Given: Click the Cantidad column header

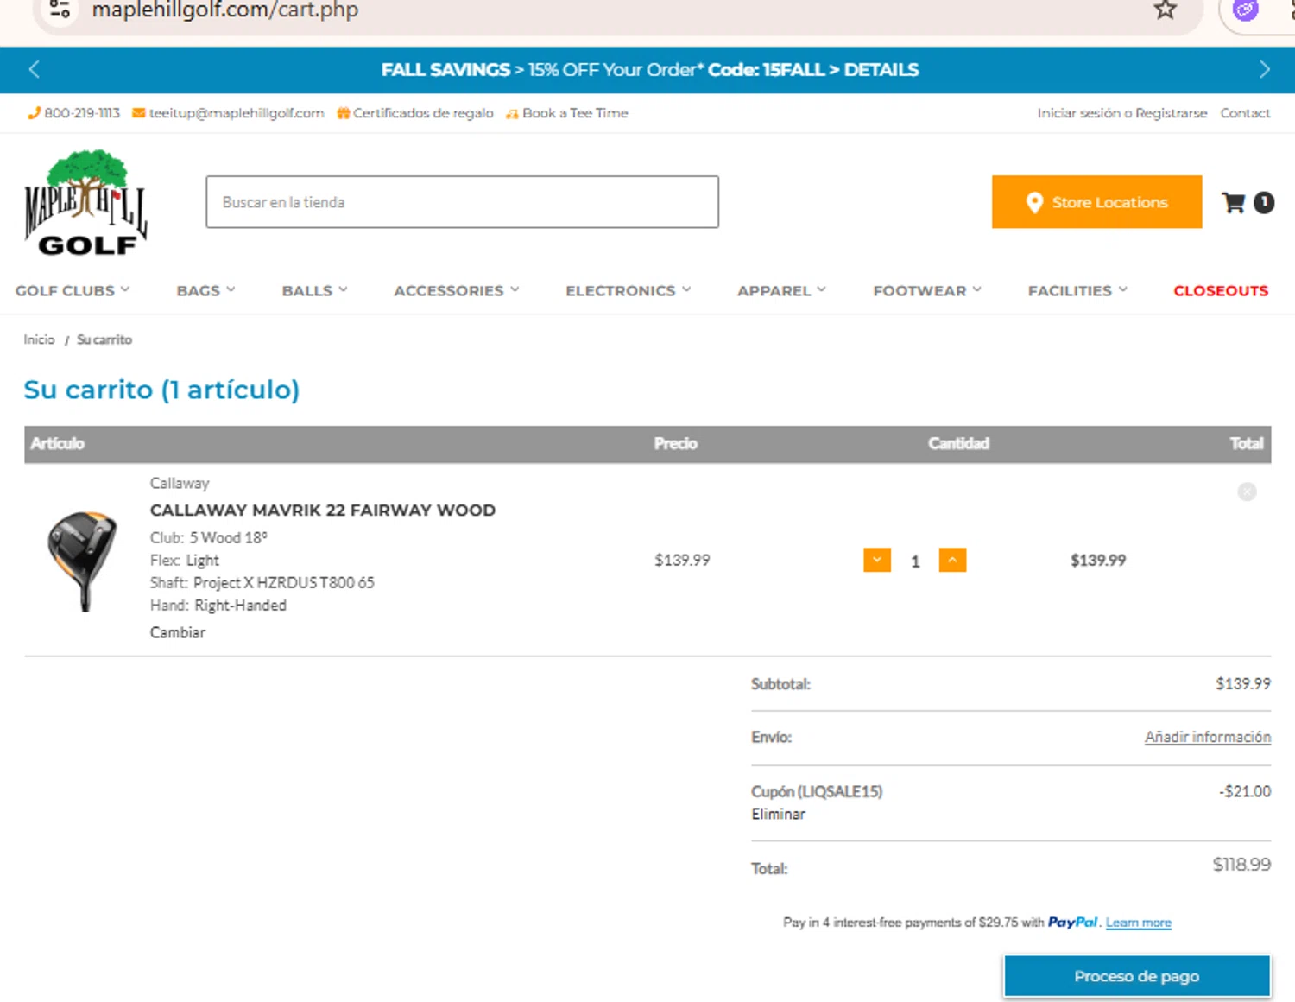Looking at the screenshot, I should (x=958, y=443).
